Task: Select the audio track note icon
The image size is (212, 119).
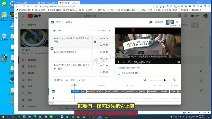Action: (x=53, y=98)
